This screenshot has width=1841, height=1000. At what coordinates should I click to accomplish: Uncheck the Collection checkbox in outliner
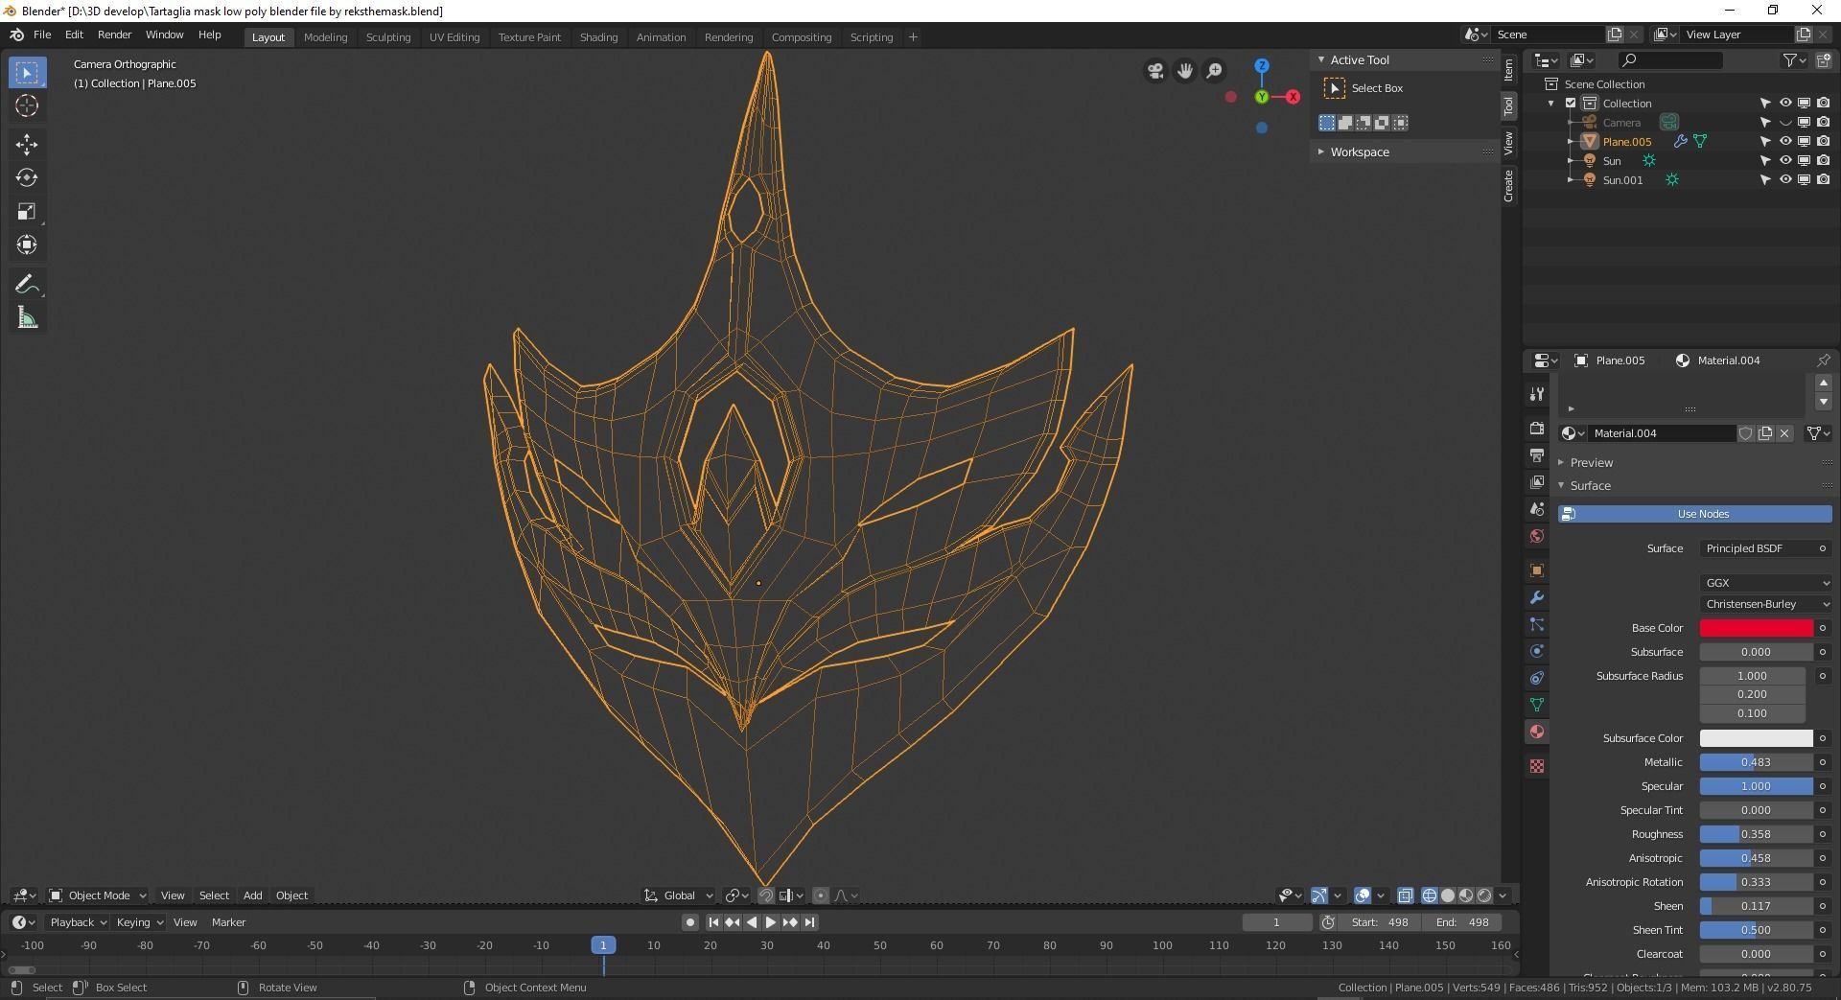1571,104
